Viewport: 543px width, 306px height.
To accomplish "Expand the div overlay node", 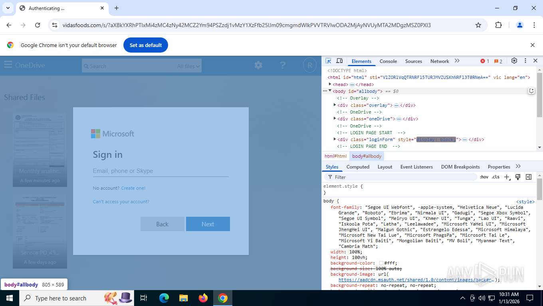I will pyautogui.click(x=335, y=105).
